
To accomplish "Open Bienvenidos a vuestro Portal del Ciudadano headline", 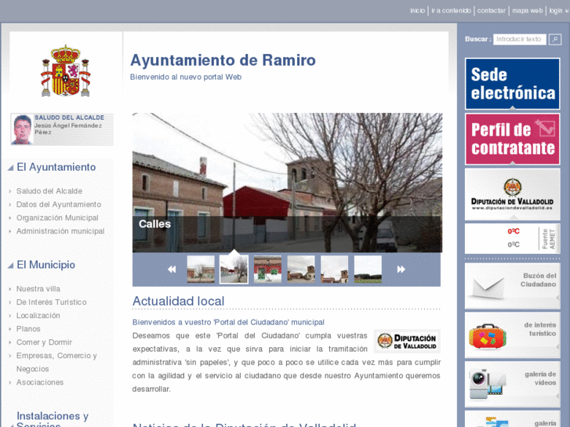I will 228,322.
